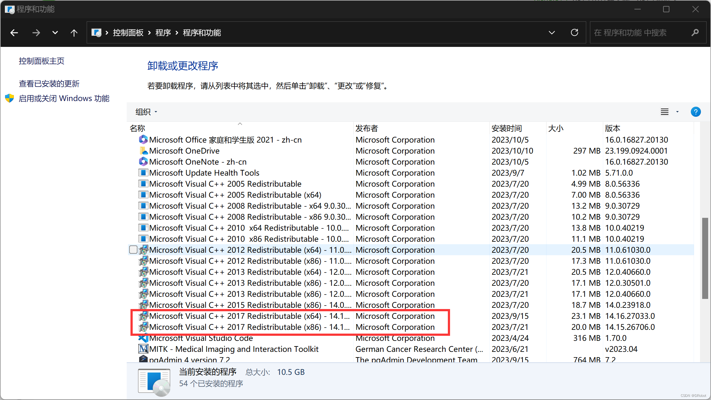Select 程序 in the breadcrumb path
The height and width of the screenshot is (400, 711).
pyautogui.click(x=163, y=32)
